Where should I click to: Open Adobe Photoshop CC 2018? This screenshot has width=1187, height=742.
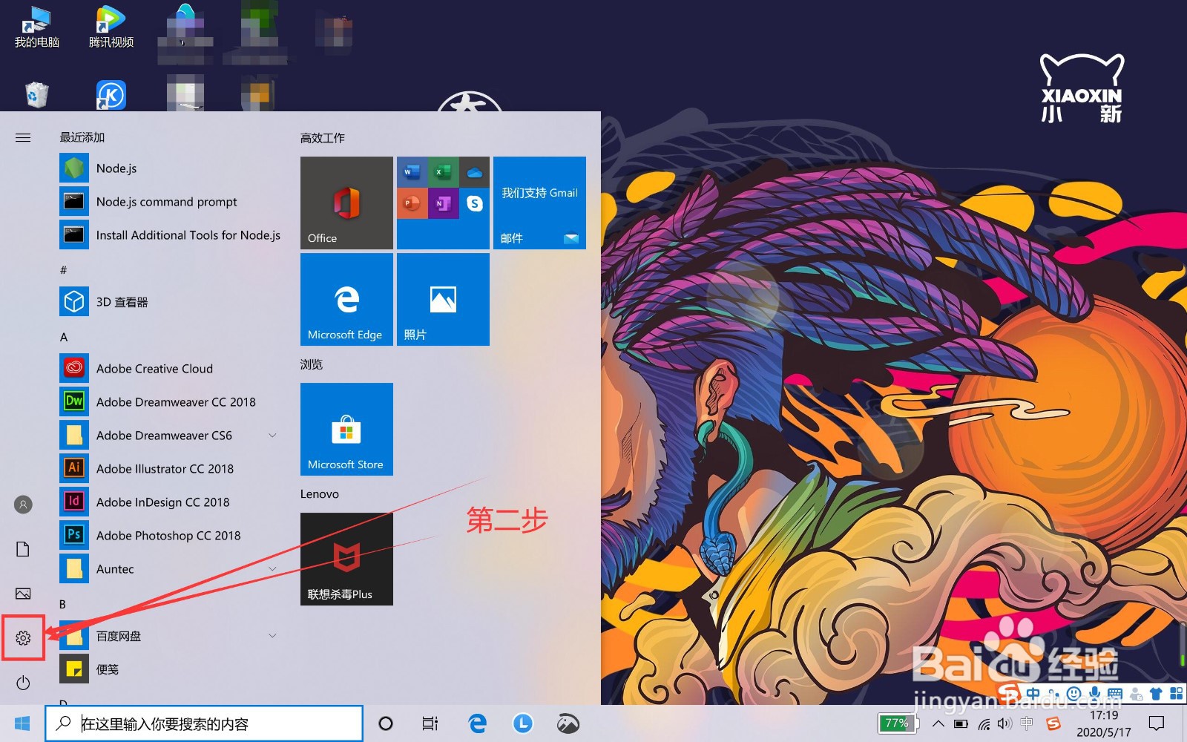click(172, 536)
